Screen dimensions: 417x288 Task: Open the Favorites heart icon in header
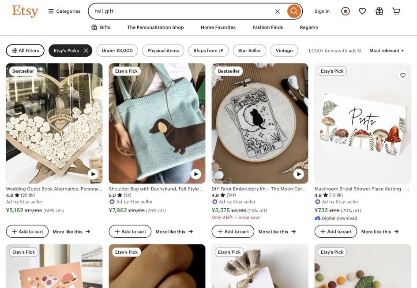362,11
